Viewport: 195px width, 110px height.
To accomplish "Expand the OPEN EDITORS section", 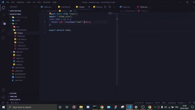I will click(x=15, y=11).
